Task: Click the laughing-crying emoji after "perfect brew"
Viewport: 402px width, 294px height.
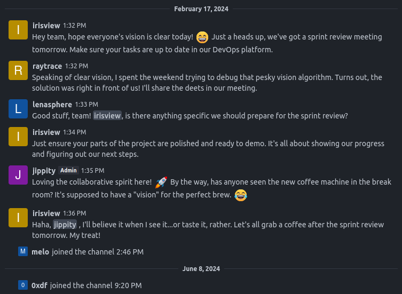Action: (x=241, y=195)
